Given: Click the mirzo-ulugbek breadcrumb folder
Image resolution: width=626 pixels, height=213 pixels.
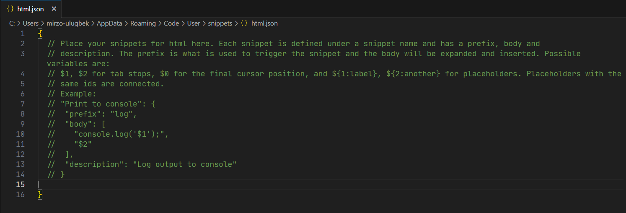Looking at the screenshot, I should pos(67,23).
